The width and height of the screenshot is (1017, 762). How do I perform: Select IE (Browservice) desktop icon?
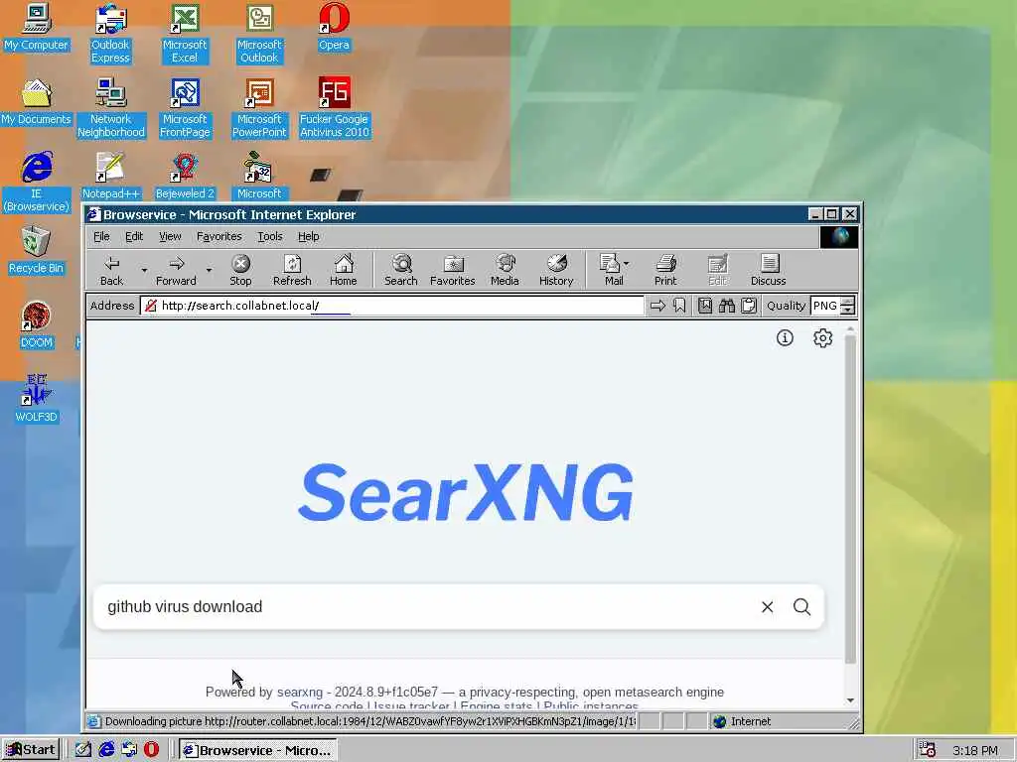tap(36, 183)
